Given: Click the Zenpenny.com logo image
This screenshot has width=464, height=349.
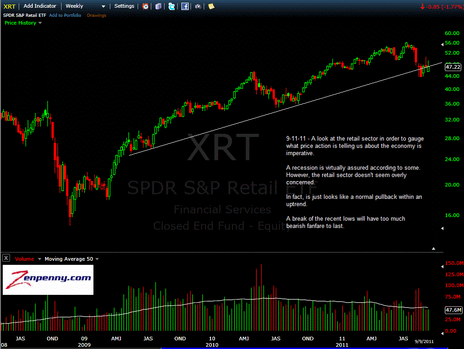Looking at the screenshot, I should tap(48, 279).
